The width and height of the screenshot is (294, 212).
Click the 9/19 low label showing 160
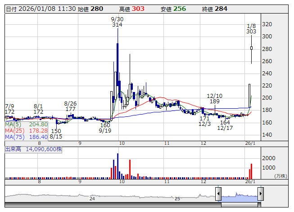click(105, 128)
